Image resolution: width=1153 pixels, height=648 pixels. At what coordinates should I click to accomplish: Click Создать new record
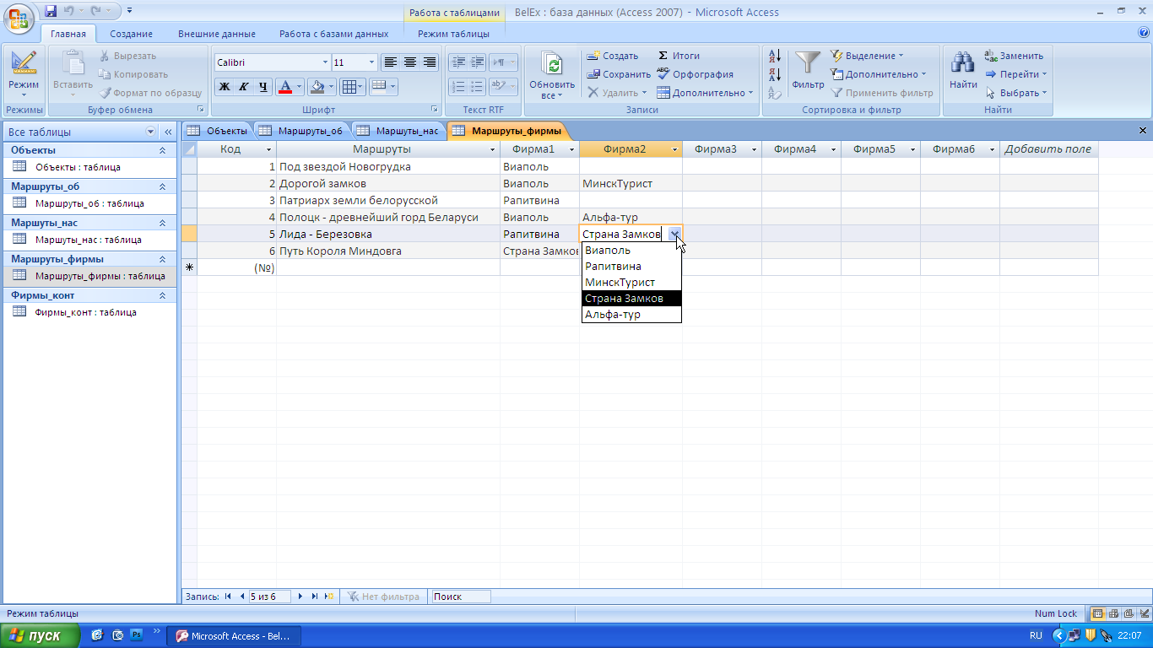coord(613,56)
